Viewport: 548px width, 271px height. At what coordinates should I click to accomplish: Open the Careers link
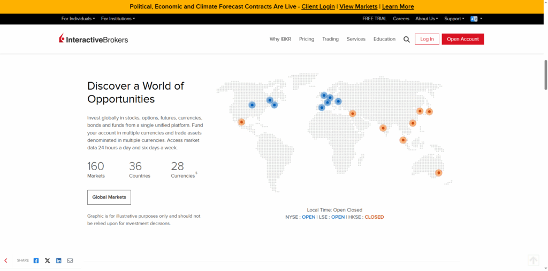[401, 19]
